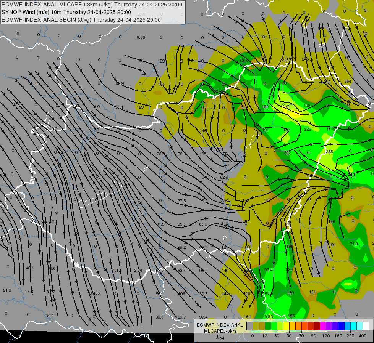This screenshot has width=374, height=343.
Task: Click the 77.4 value on the map
Action: (225, 201)
